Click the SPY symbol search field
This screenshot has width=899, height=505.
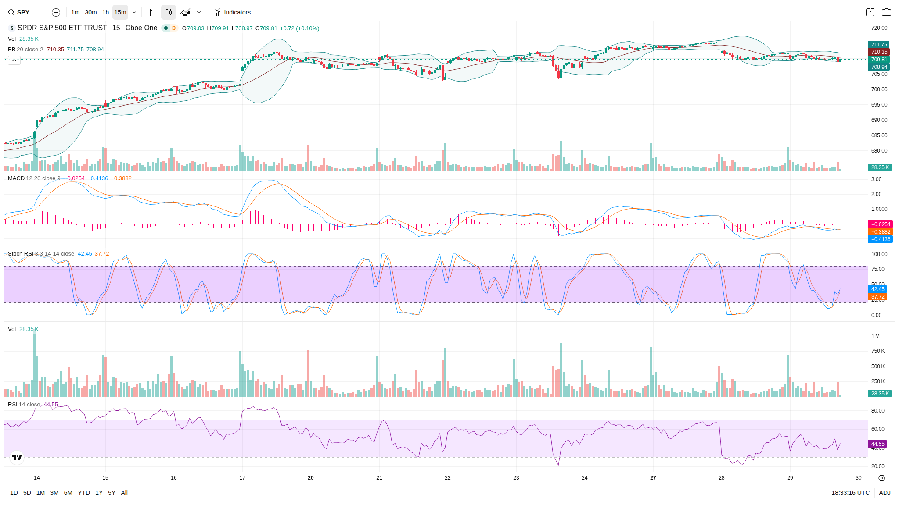pyautogui.click(x=26, y=12)
